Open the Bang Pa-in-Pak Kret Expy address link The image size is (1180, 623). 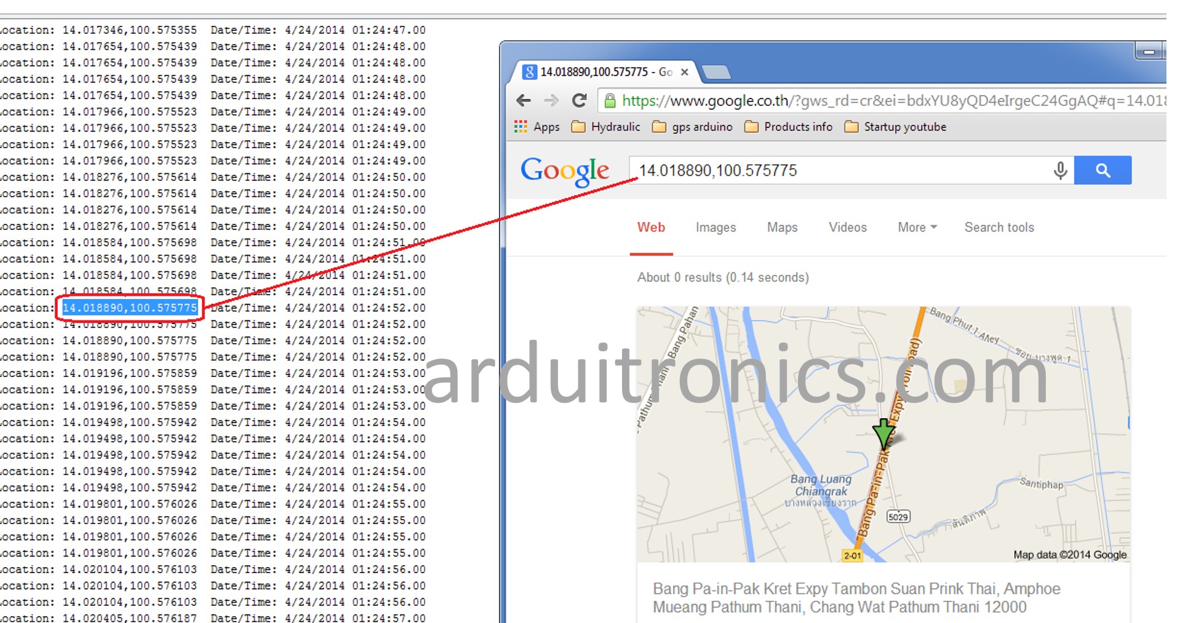856,598
